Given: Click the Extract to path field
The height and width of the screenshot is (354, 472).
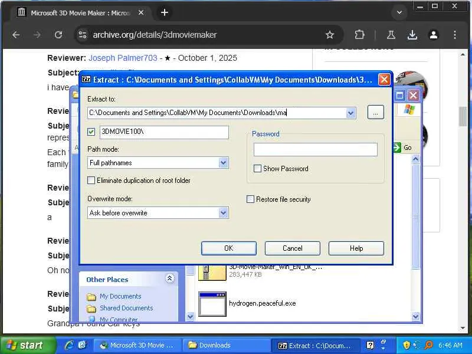Looking at the screenshot, I should pyautogui.click(x=217, y=113).
